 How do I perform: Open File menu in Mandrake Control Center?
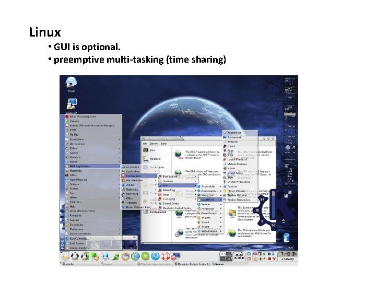[x=145, y=144]
